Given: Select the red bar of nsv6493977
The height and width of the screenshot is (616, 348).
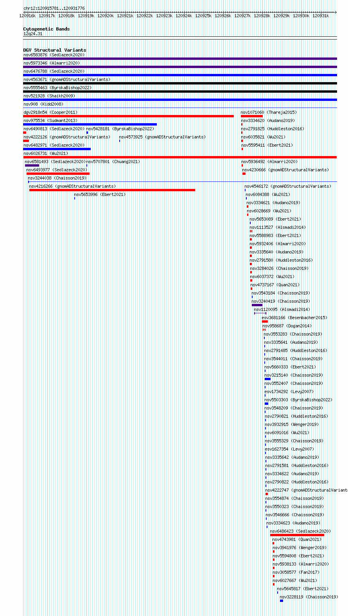Looking at the screenshot, I should click(x=58, y=174).
